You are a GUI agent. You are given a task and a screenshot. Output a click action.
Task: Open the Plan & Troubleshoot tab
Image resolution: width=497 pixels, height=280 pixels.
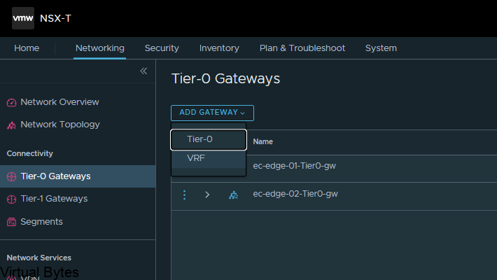click(x=302, y=48)
